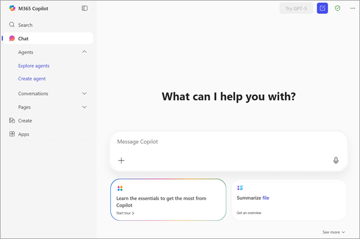Click the microphone icon for voice input

(336, 160)
